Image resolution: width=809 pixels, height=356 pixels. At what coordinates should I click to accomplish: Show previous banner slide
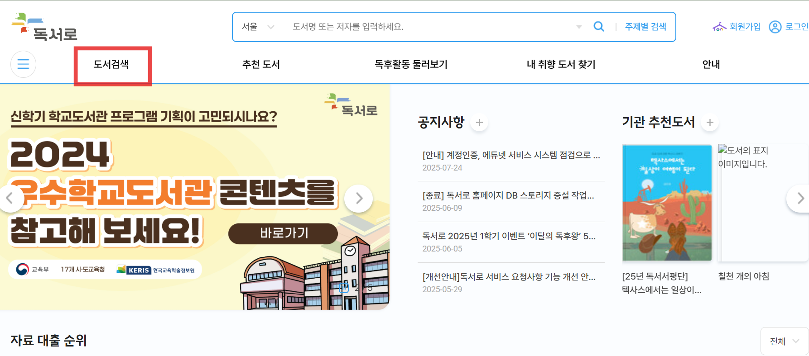pyautogui.click(x=9, y=198)
